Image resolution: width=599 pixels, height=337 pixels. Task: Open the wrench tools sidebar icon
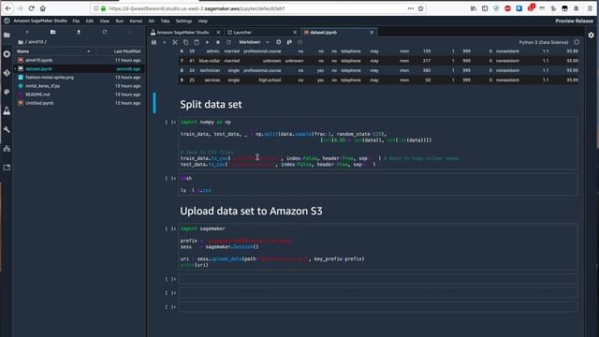(x=7, y=129)
